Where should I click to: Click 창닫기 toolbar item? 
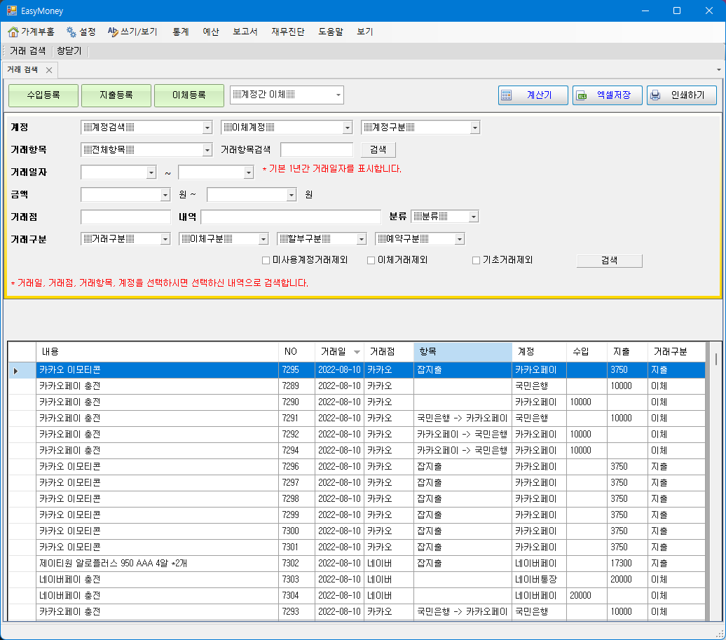(x=69, y=51)
